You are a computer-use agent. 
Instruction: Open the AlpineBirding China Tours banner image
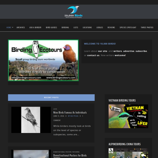[x=128, y=153]
